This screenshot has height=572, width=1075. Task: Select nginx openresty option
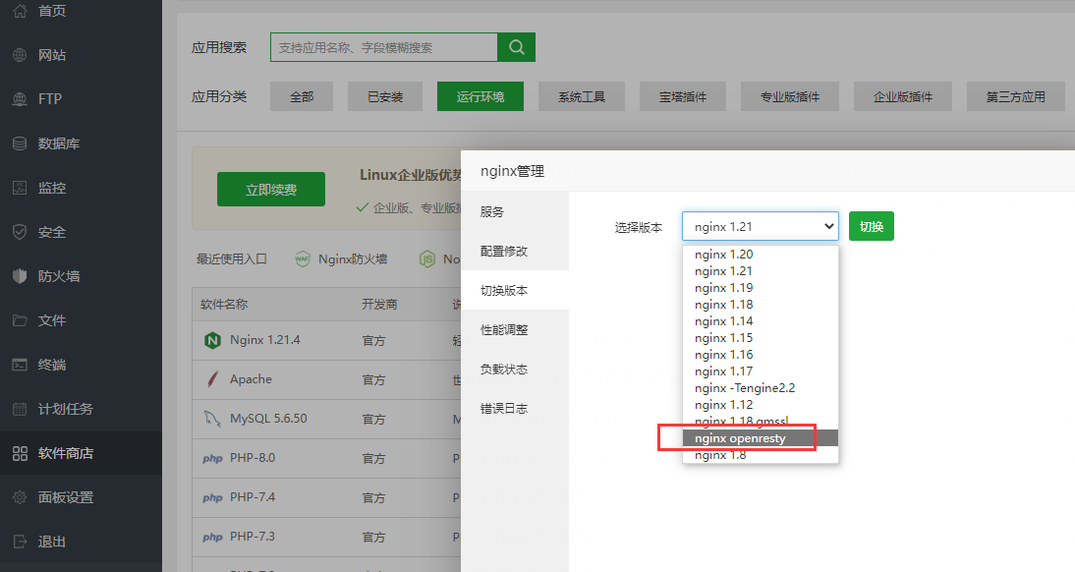pyautogui.click(x=761, y=438)
